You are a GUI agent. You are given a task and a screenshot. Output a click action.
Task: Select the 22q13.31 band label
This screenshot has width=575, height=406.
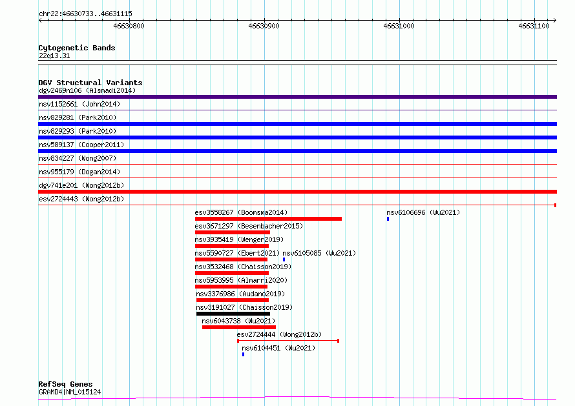(x=54, y=56)
